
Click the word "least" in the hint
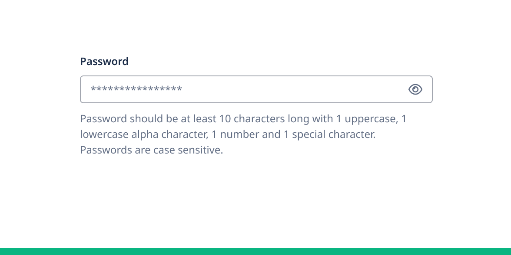[205, 119]
